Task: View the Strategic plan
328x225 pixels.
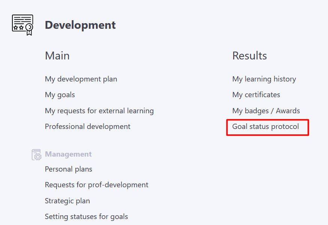Action: tap(67, 201)
